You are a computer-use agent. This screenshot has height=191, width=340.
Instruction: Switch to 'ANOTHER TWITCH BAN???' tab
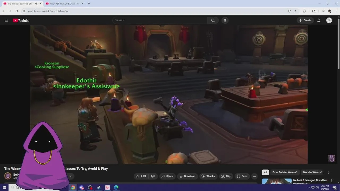(x=64, y=4)
